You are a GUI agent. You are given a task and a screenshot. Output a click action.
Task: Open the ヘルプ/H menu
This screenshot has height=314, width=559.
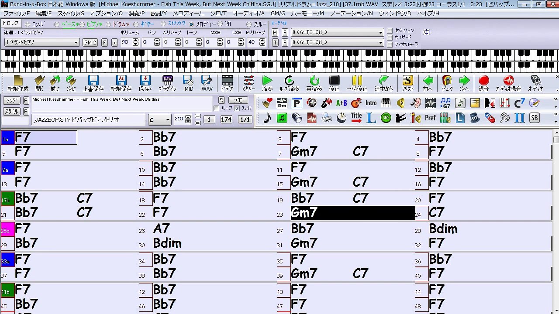click(428, 14)
